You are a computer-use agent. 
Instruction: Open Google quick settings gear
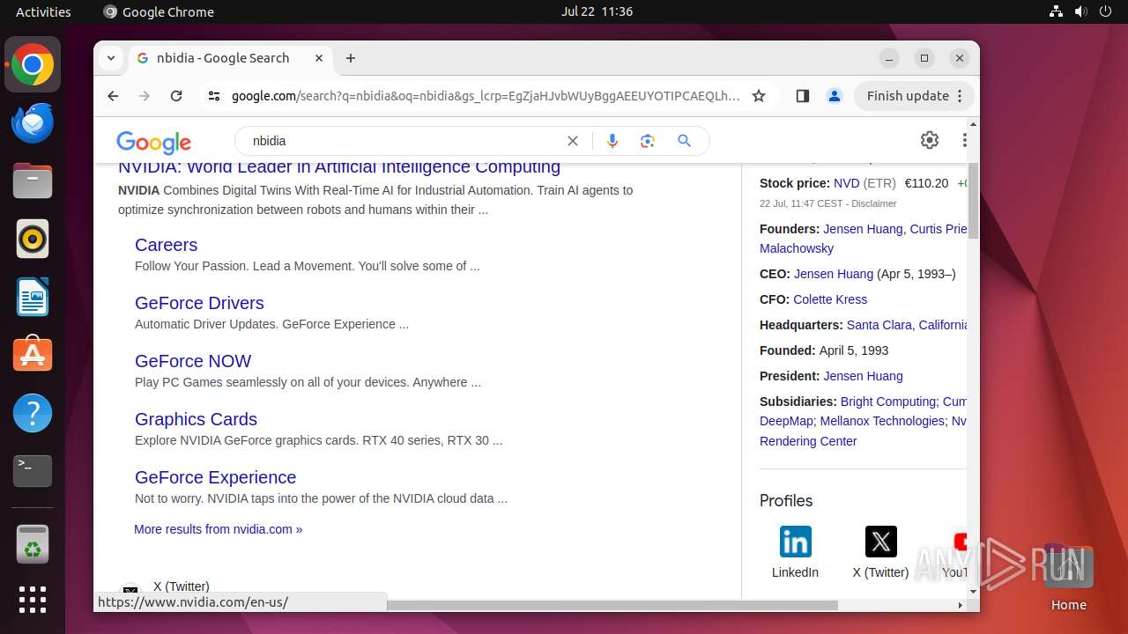pos(930,140)
